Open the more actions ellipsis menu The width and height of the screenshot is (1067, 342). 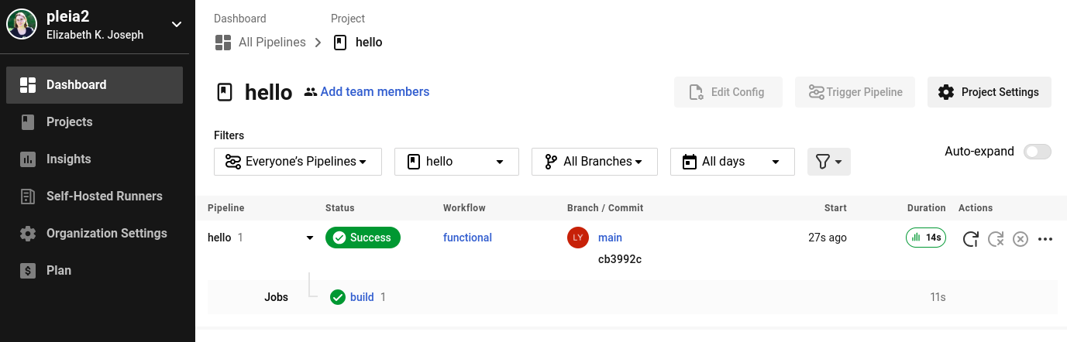(x=1045, y=239)
